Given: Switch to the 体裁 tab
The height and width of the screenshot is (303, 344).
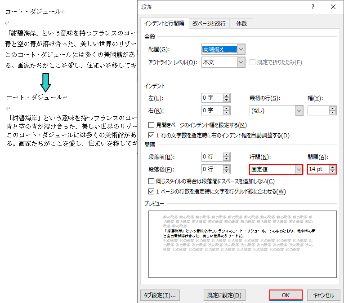Looking at the screenshot, I should click(x=241, y=23).
